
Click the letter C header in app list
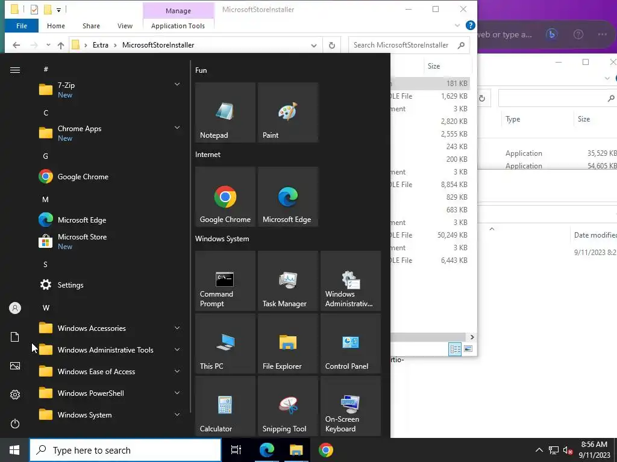46,112
